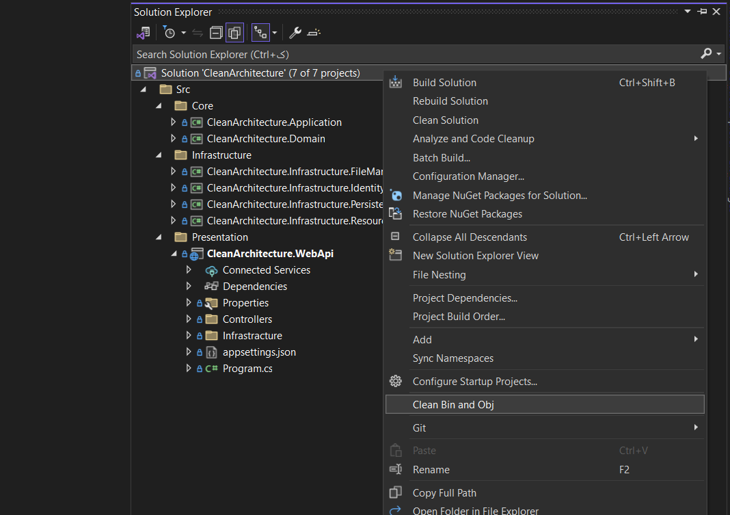Click the Rename icon in menu
730x515 pixels.
pyautogui.click(x=395, y=469)
